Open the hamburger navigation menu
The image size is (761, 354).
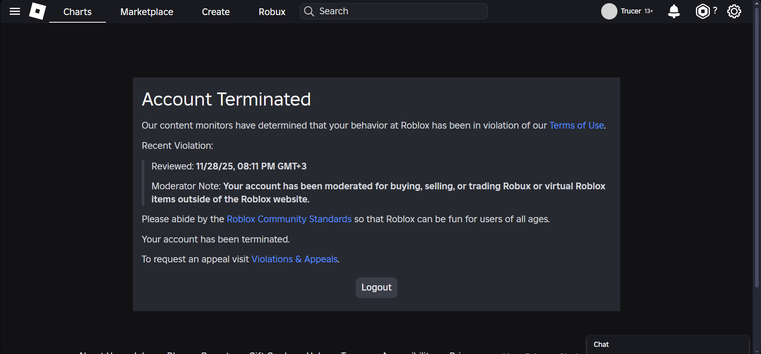[x=15, y=11]
